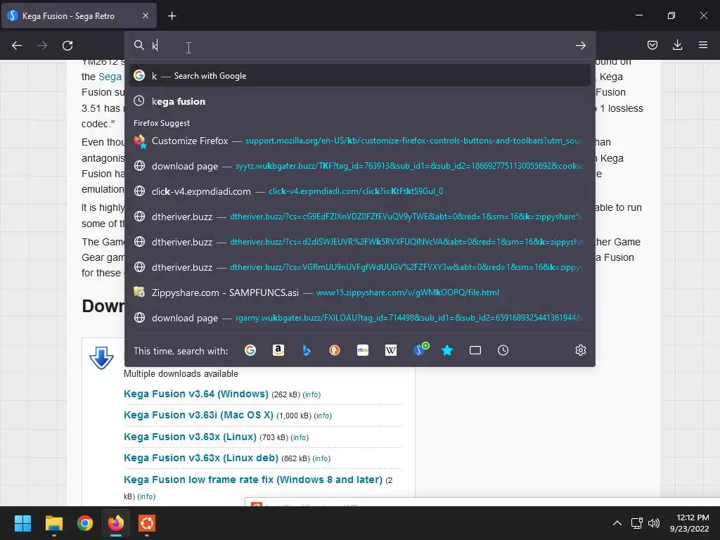
Task: Search open tabs with the tab icon
Action: coord(475,350)
